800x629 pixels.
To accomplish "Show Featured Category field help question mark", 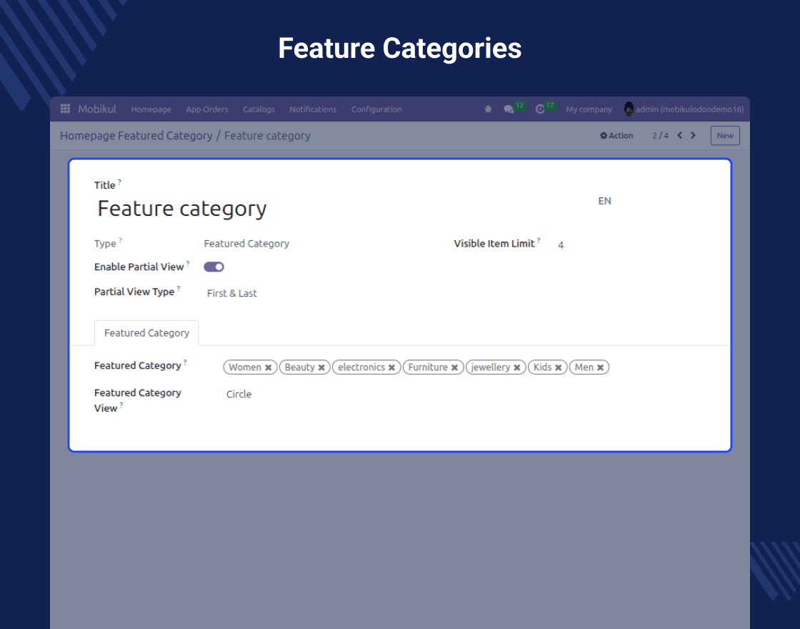I will point(185,362).
